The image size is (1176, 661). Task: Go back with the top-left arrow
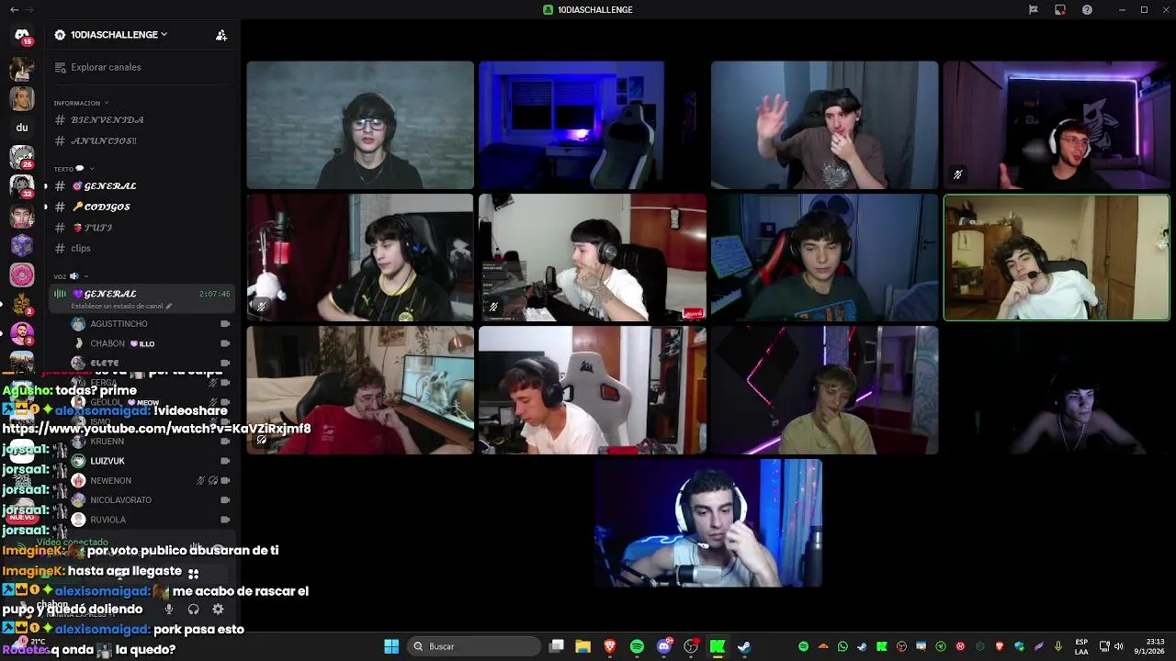[x=13, y=9]
